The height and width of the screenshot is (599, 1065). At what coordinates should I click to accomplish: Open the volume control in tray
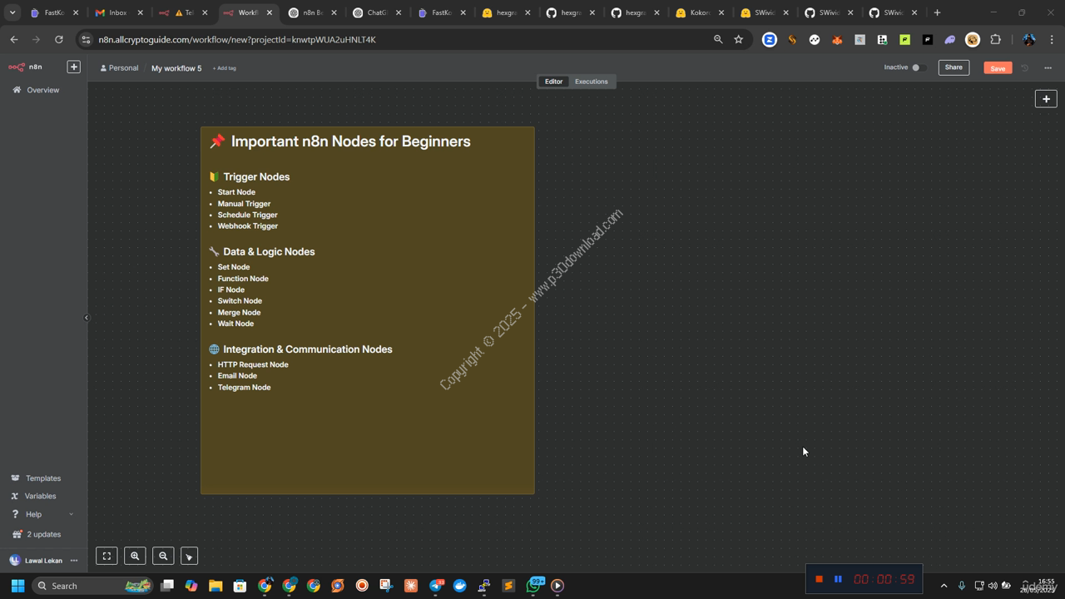click(993, 586)
